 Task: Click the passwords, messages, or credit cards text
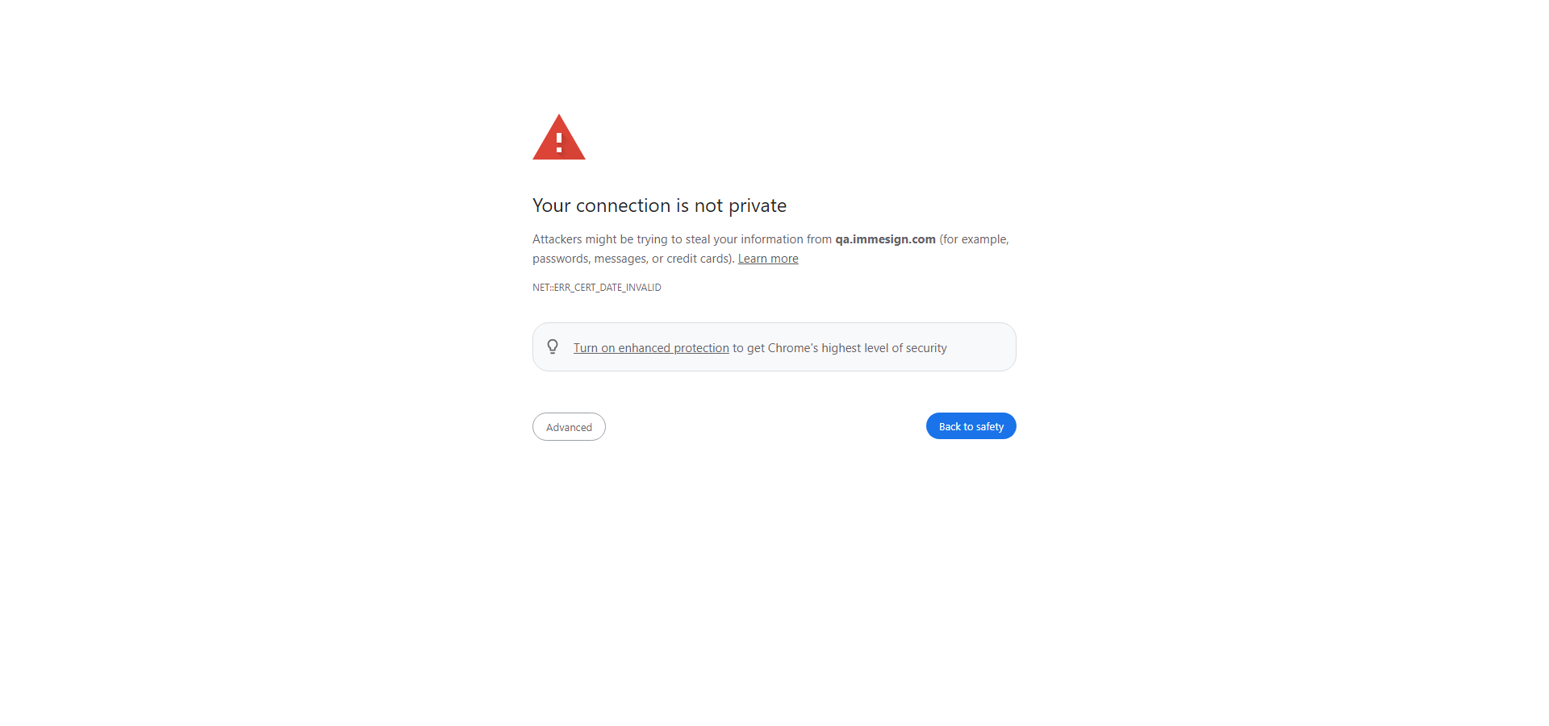(x=633, y=259)
